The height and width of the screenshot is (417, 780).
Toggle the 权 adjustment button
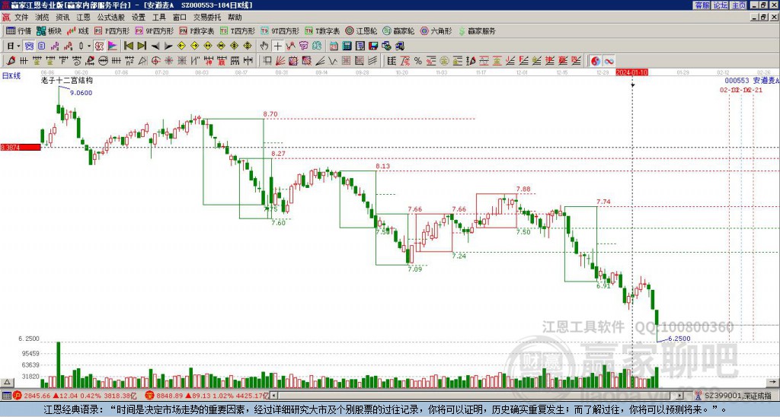[x=99, y=46]
